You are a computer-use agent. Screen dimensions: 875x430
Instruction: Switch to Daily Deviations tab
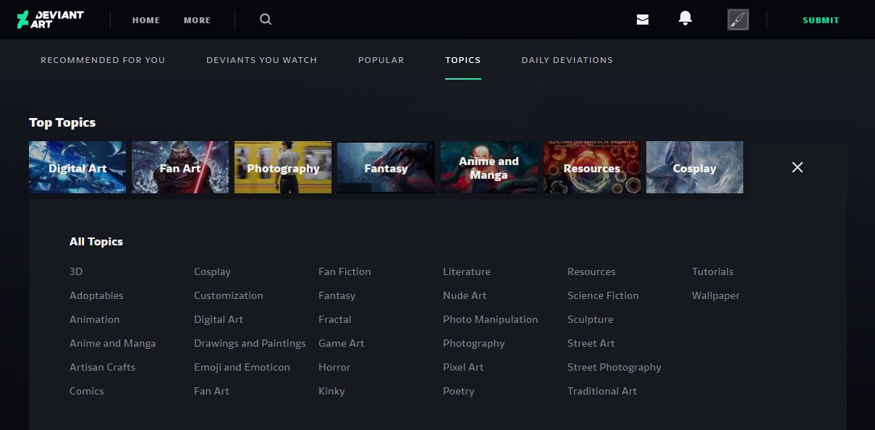567,60
